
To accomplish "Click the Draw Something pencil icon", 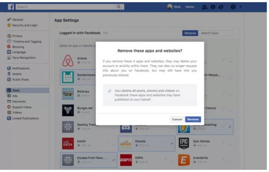I will pyautogui.click(x=184, y=129).
